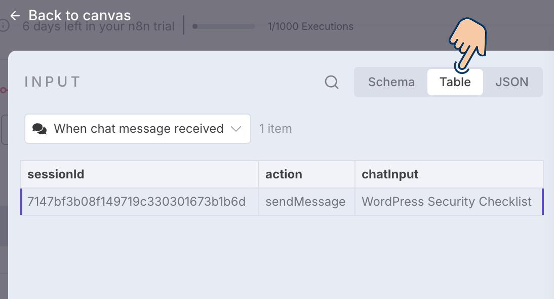Expand the node selector chevron

(x=236, y=129)
